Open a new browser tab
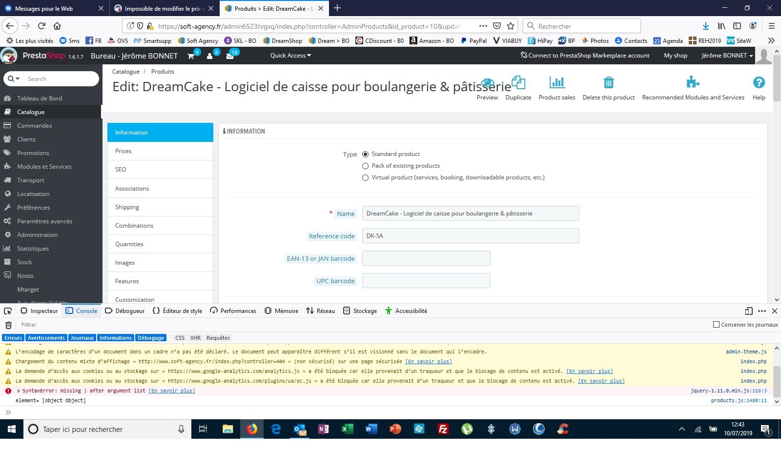The height and width of the screenshot is (468, 781). (337, 8)
